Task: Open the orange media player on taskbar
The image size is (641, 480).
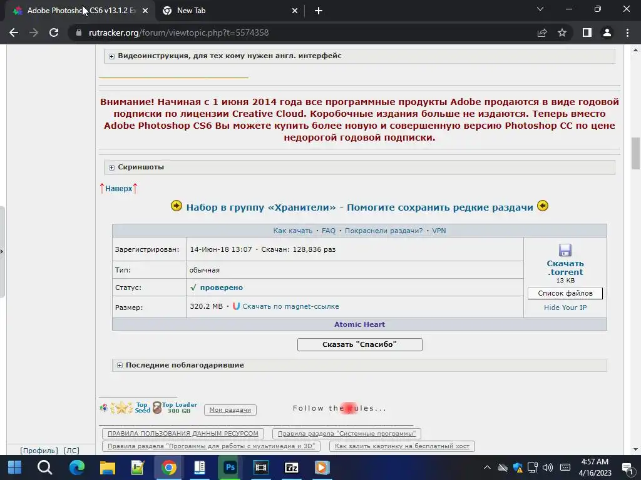Action: pyautogui.click(x=322, y=467)
